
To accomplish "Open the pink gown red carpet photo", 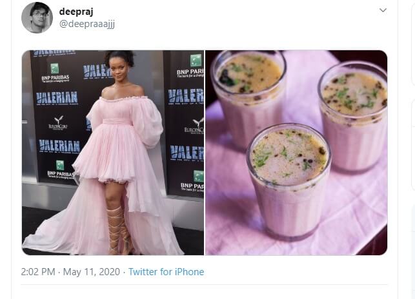I will click(113, 152).
